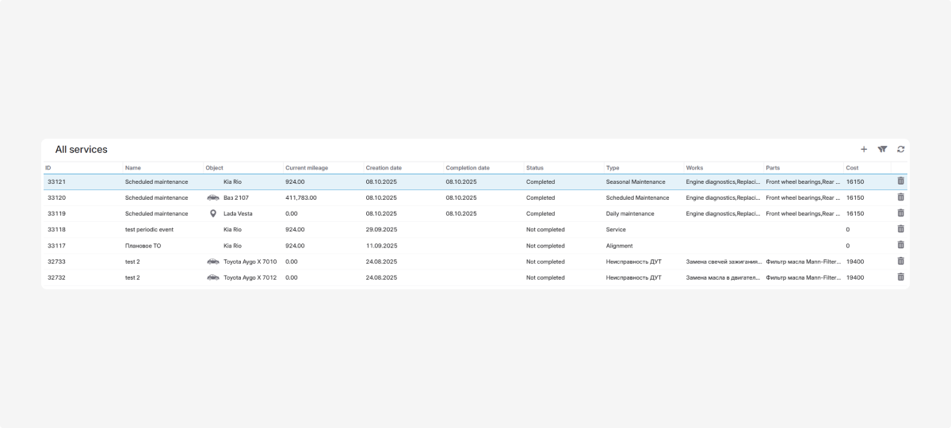Click the trash icon for service 33119

coord(900,213)
